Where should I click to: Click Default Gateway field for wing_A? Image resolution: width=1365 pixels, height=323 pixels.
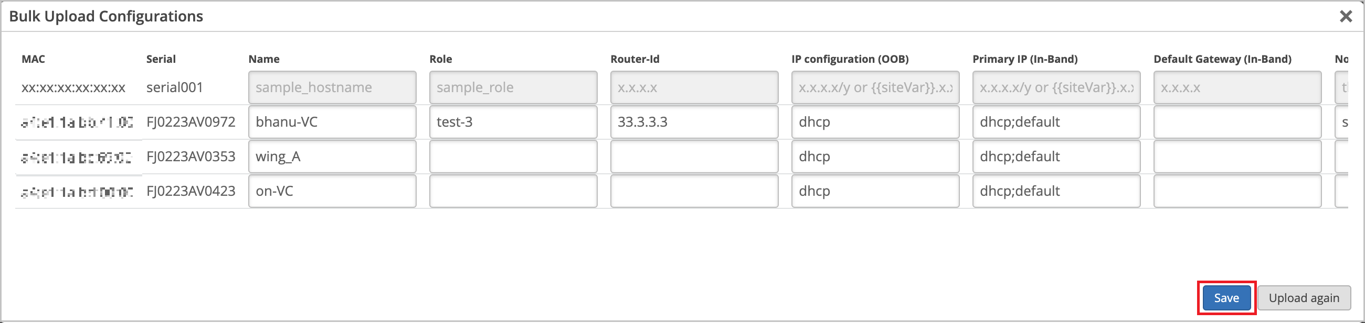point(1237,157)
